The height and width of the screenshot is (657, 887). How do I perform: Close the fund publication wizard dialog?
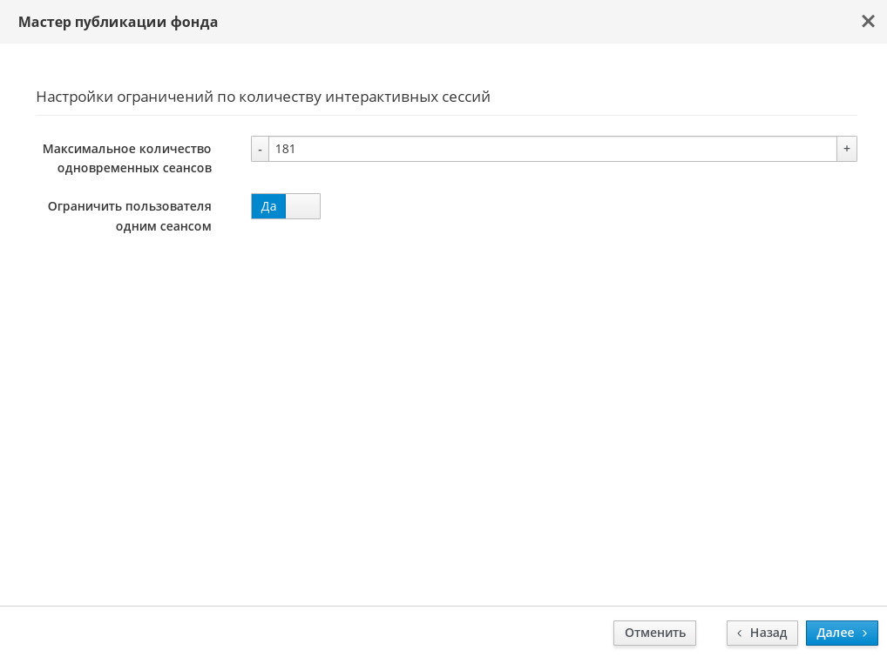click(868, 22)
